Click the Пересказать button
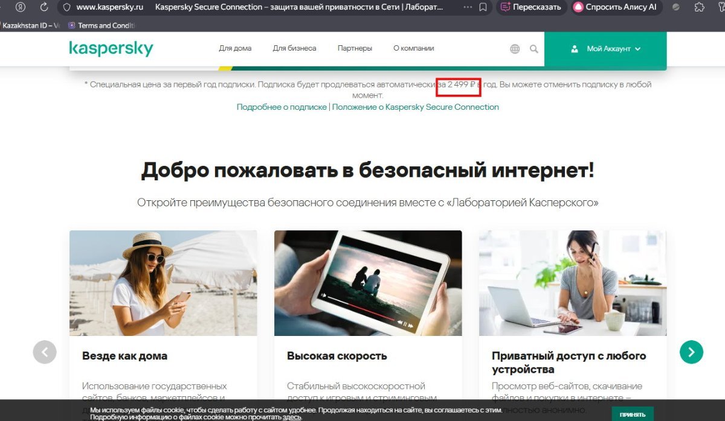 tap(531, 7)
